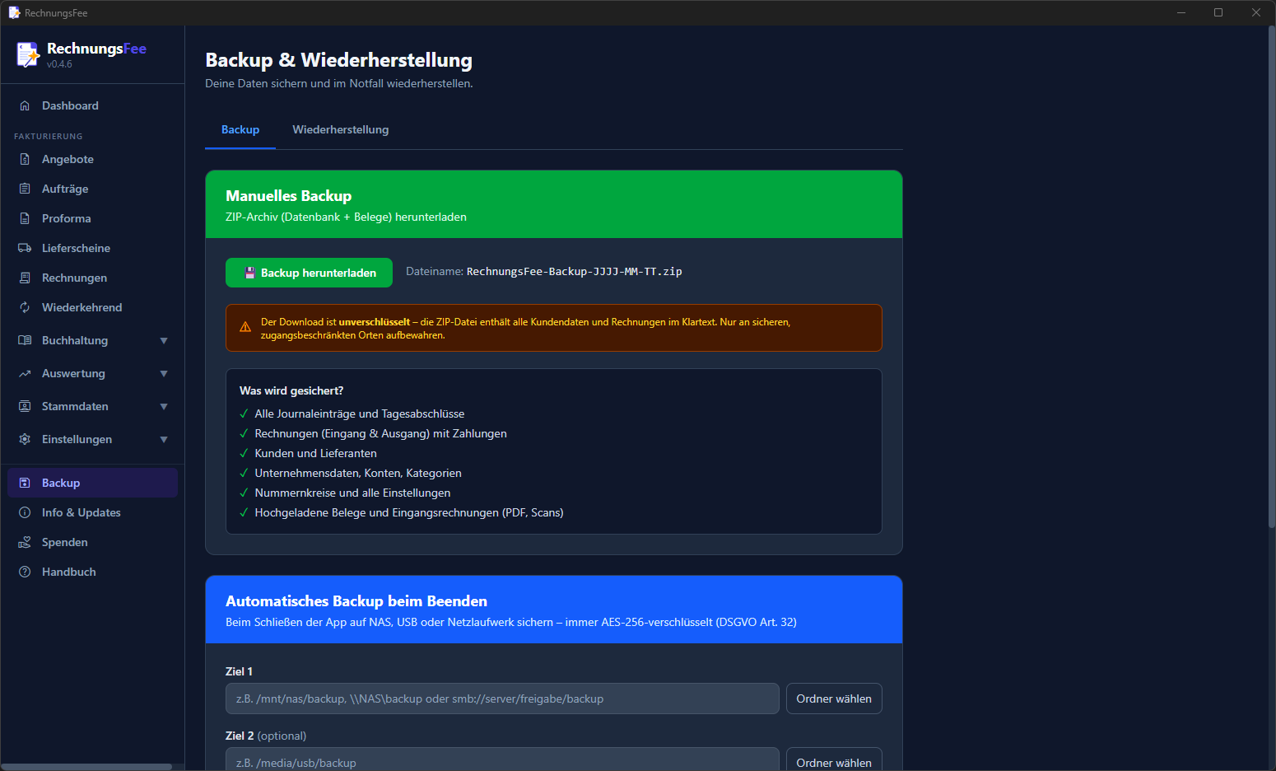Switch to the Backup tab
The width and height of the screenshot is (1276, 771).
[x=240, y=130]
